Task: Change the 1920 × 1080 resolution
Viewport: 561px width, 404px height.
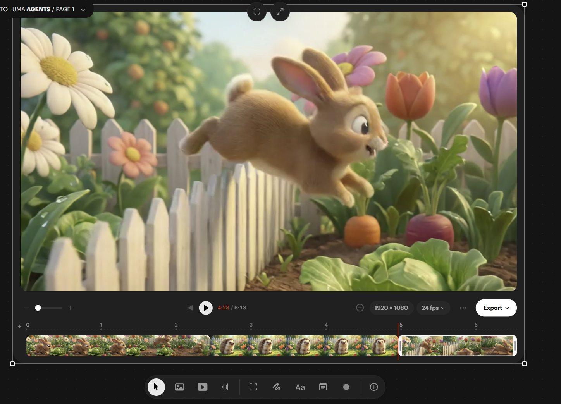Action: coord(391,308)
